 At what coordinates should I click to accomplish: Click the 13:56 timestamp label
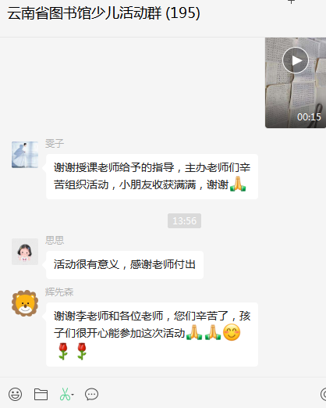click(184, 221)
